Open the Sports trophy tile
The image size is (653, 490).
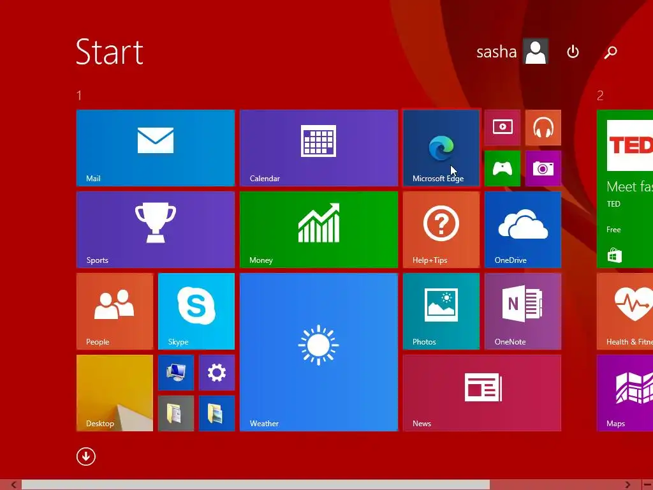pos(156,230)
